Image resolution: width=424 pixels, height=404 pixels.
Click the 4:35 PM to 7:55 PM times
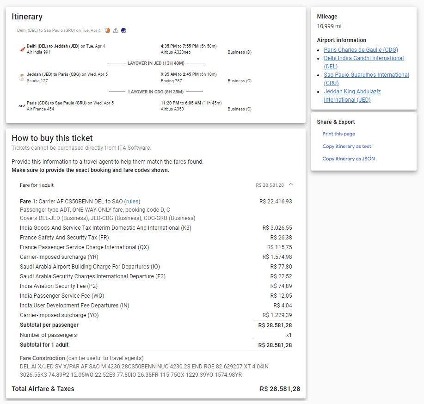click(x=179, y=46)
